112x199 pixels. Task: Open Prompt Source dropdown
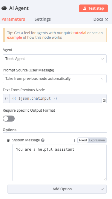pyautogui.click(x=55, y=79)
